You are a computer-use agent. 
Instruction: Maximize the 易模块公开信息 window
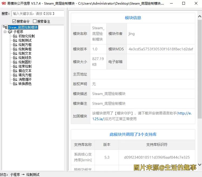pyautogui.click(x=184, y=3)
